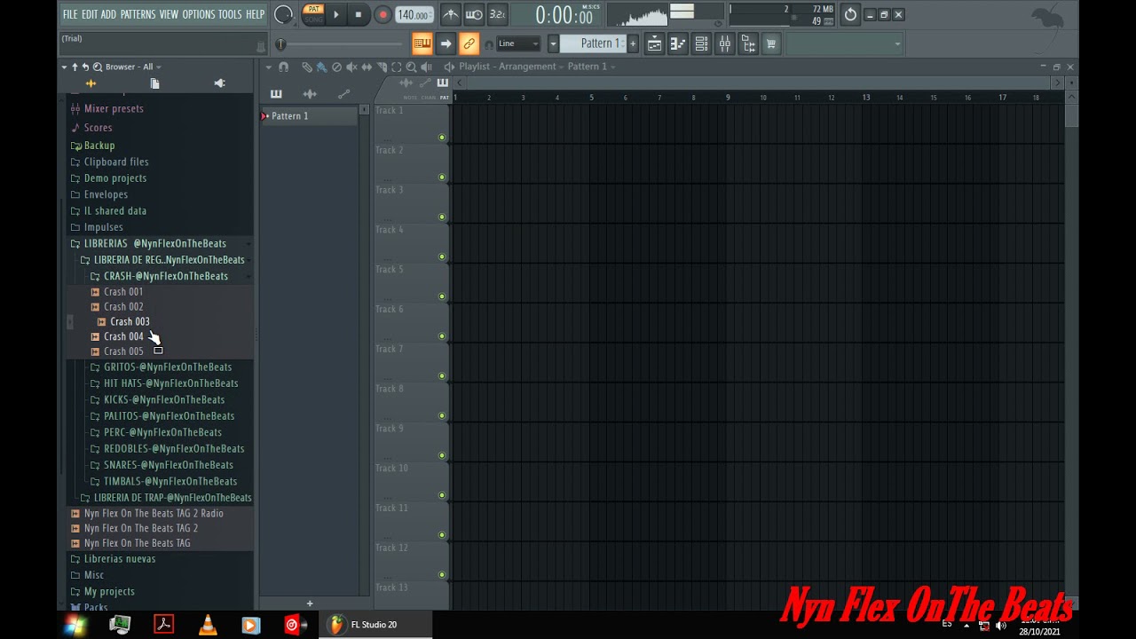Toggle the multilink to controllers button

[469, 43]
